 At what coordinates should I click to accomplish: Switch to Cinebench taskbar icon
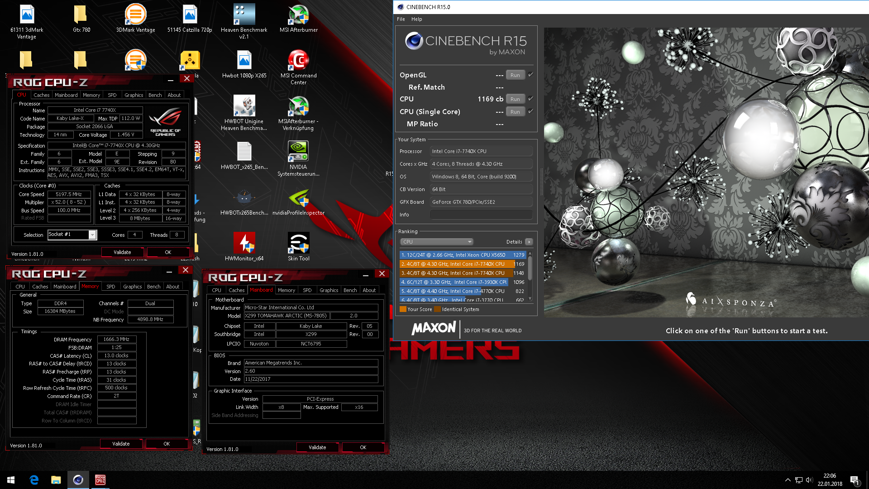tap(78, 480)
